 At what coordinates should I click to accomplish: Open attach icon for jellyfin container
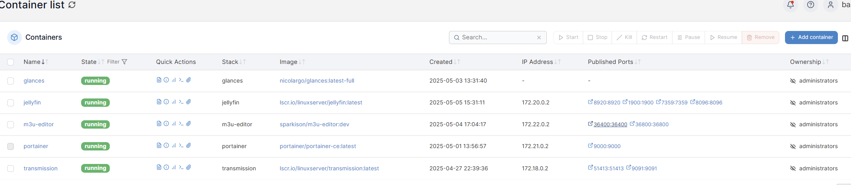coord(188,102)
